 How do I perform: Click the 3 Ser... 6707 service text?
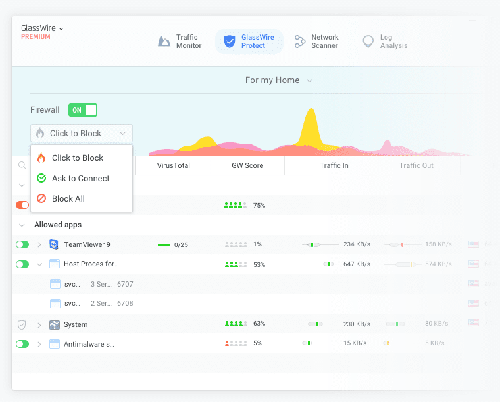click(112, 284)
